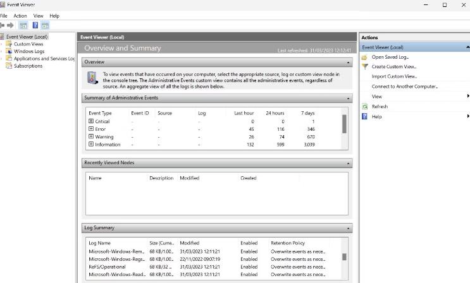Image resolution: width=470 pixels, height=283 pixels.
Task: Expand the Information event type row
Action: coord(91,144)
